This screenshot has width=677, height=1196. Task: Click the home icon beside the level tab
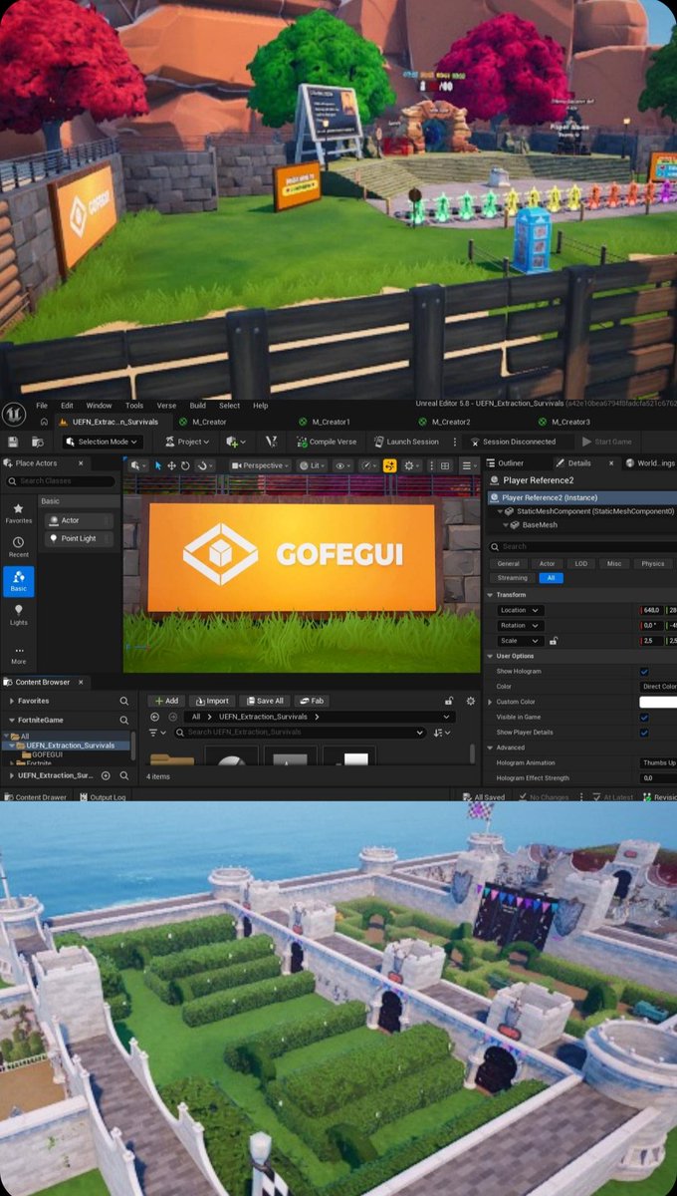(x=44, y=423)
